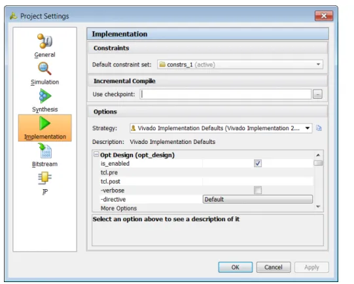Click the Cancel button
The height and width of the screenshot is (284, 354).
[x=274, y=267]
